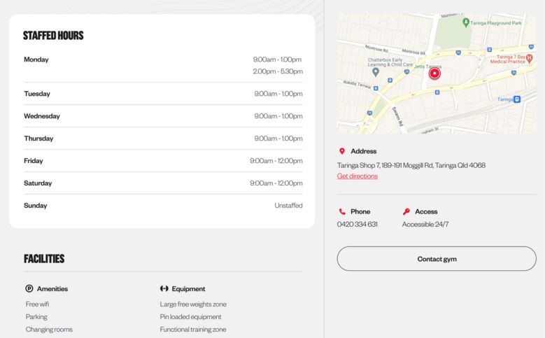Click the Chatterbox Early Learning grey pin
Image resolution: width=545 pixels, height=338 pixels.
pos(376,72)
